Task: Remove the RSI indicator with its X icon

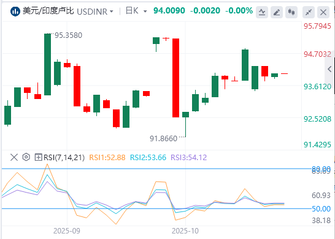Action: click(x=14, y=158)
